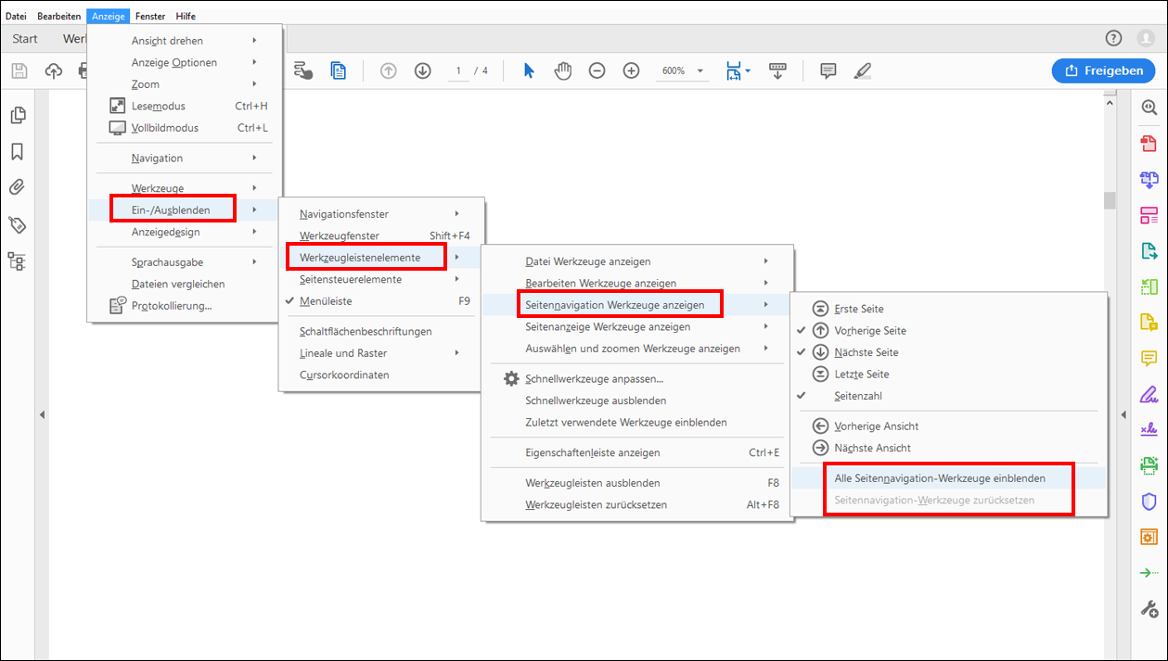Screen dimensions: 1168x661
Task: Select the Fill & Sign pen icon in toolbar
Action: 863,70
